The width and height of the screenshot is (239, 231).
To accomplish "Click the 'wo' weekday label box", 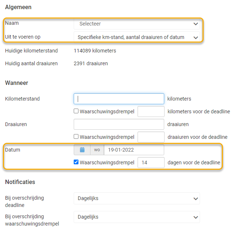I will click(x=97, y=150).
